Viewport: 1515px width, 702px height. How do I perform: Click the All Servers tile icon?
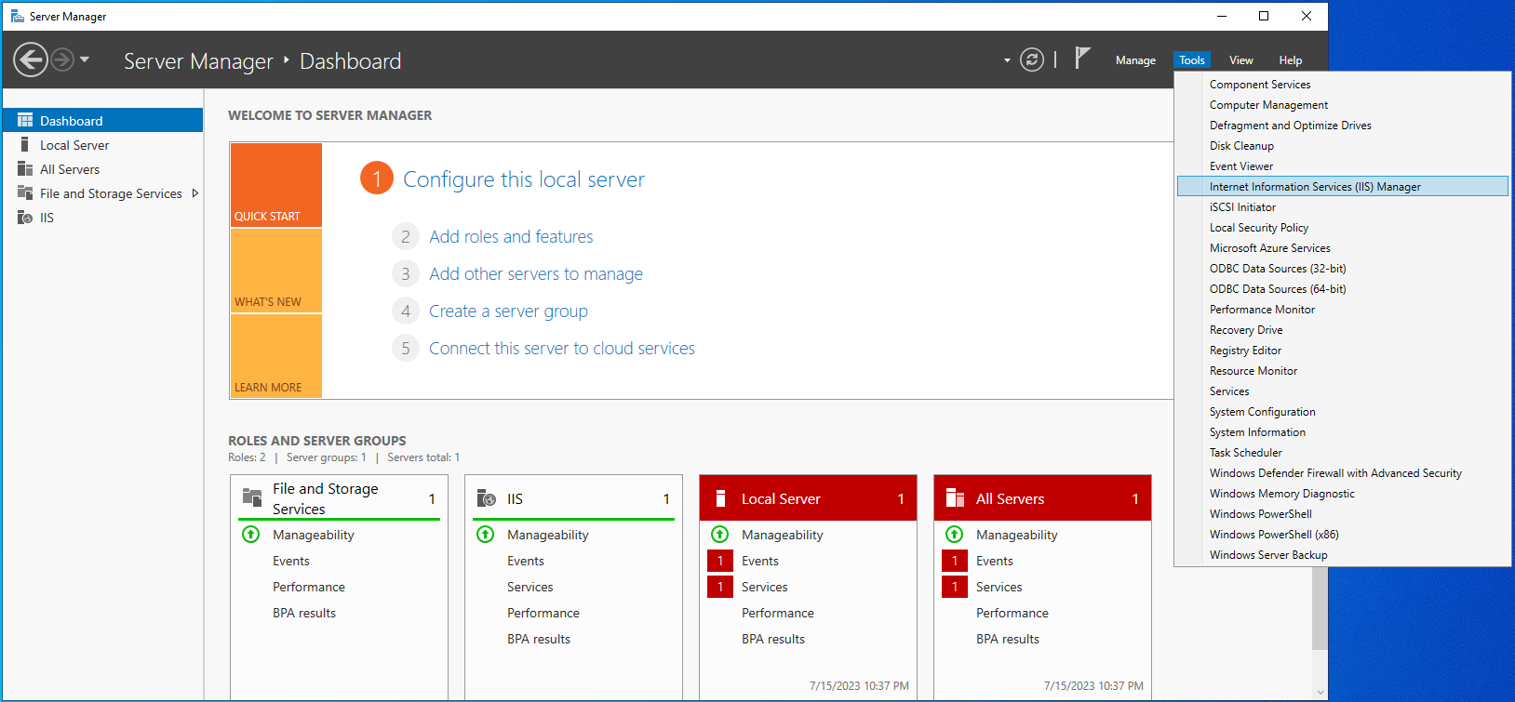pyautogui.click(x=955, y=498)
